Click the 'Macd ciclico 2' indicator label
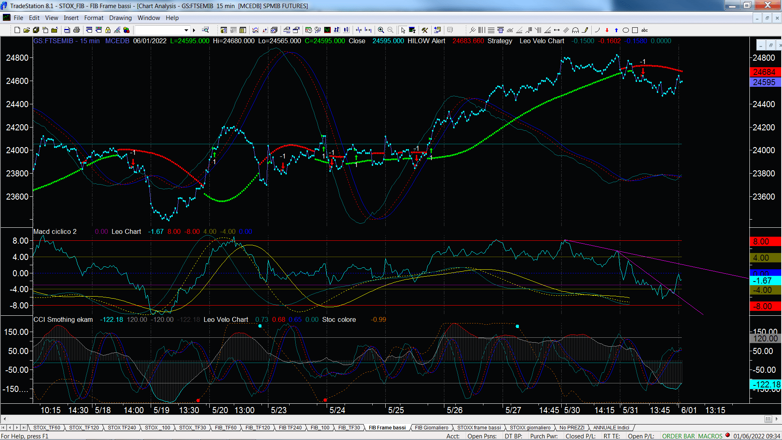This screenshot has width=782, height=440. point(55,232)
